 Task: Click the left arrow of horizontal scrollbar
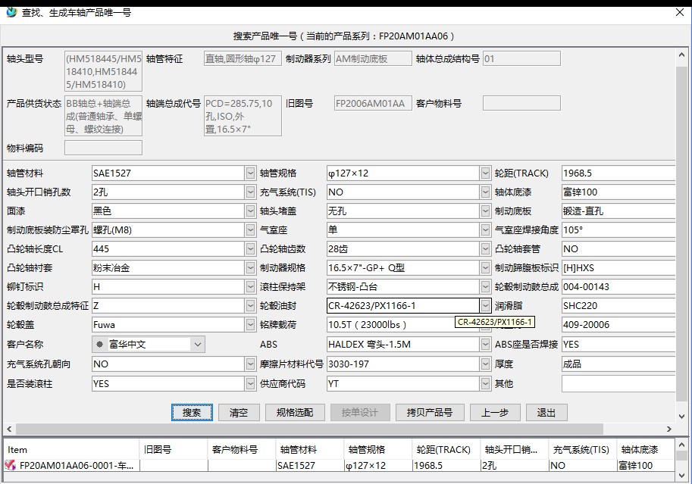8,429
